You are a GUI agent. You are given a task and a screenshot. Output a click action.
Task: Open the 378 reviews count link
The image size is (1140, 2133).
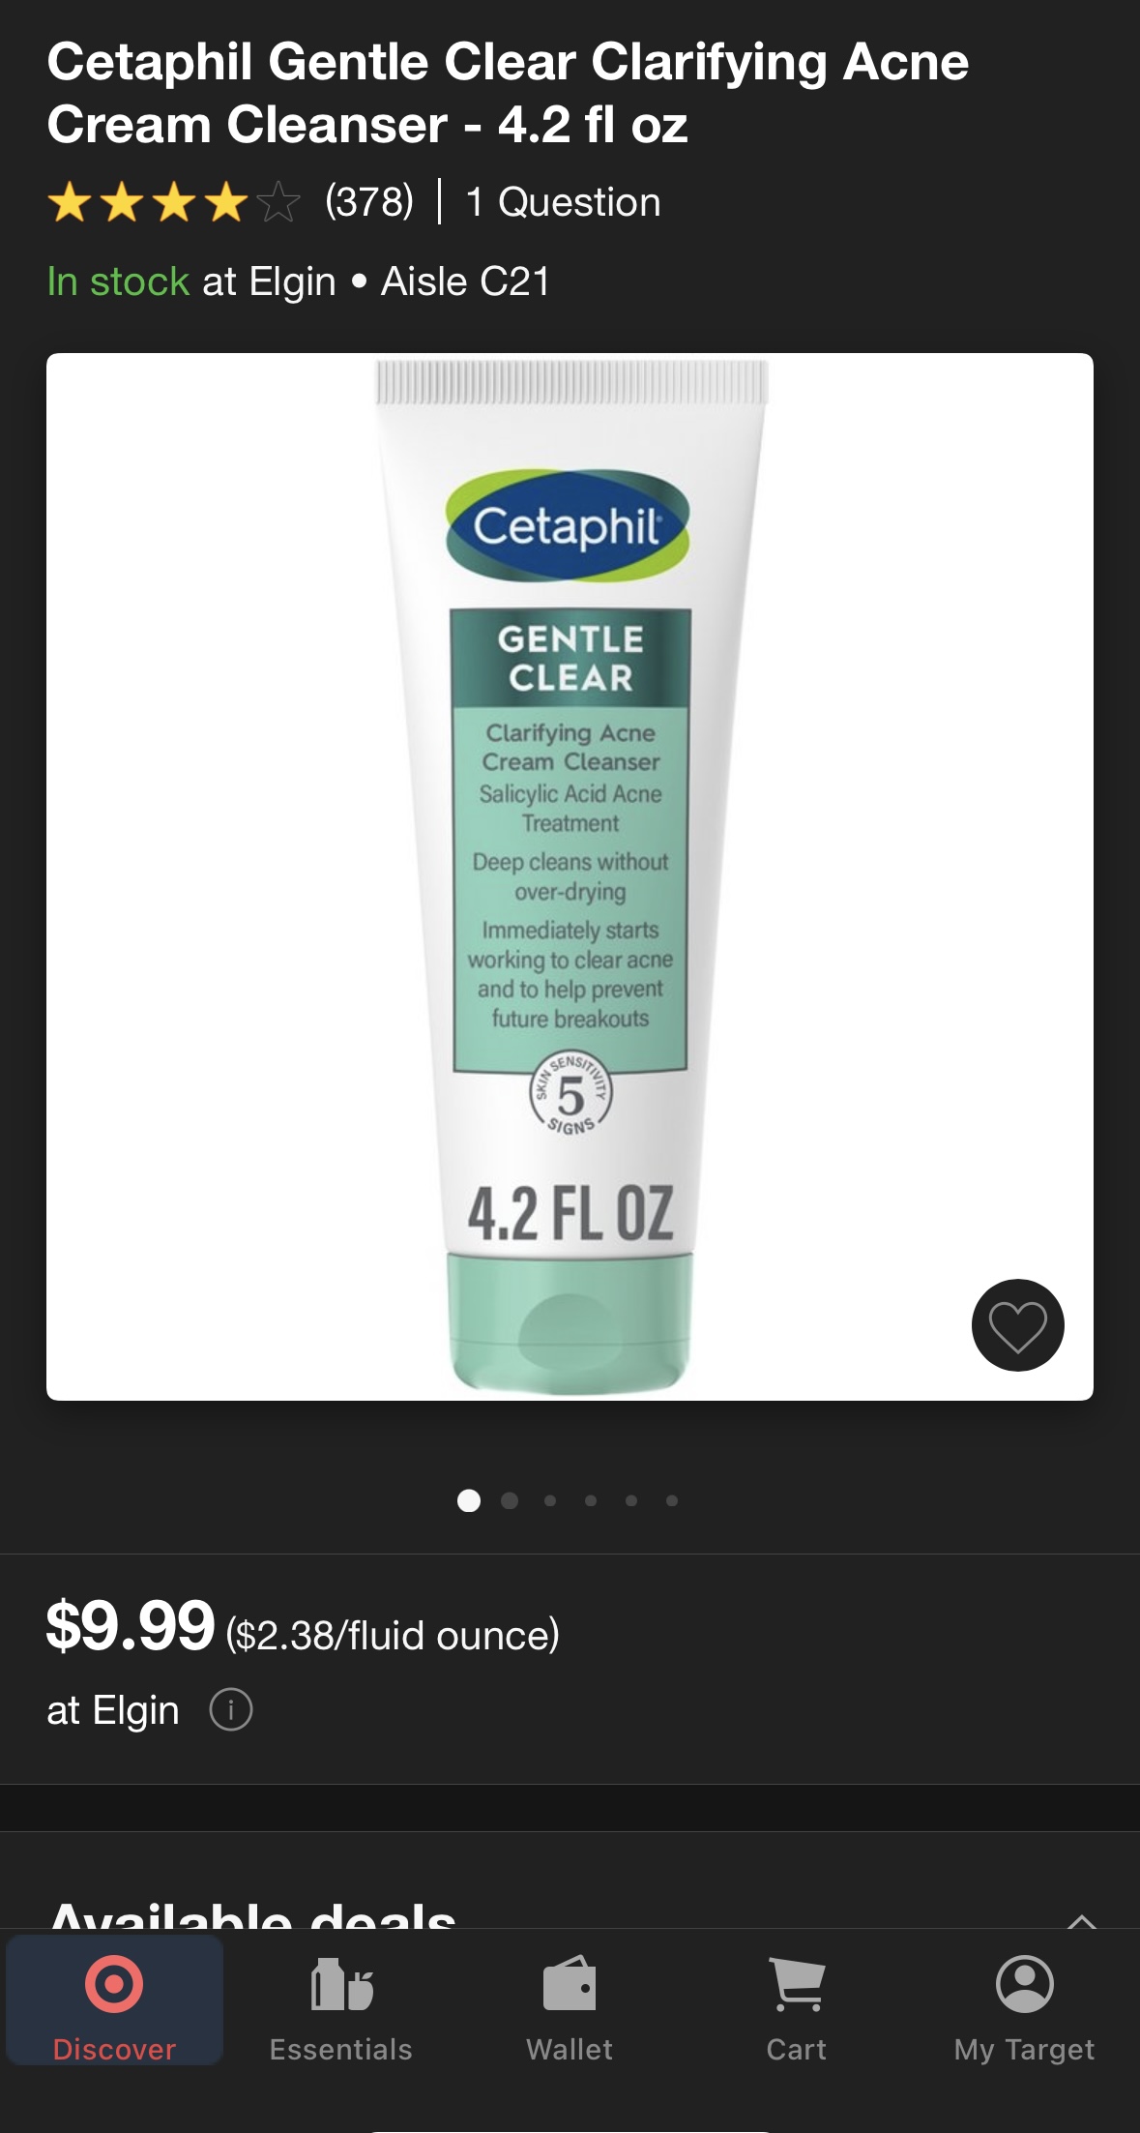pyautogui.click(x=369, y=202)
